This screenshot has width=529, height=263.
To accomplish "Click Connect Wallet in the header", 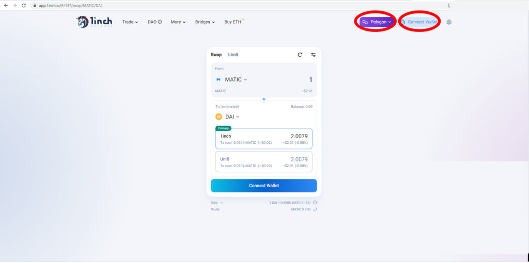I will 418,22.
